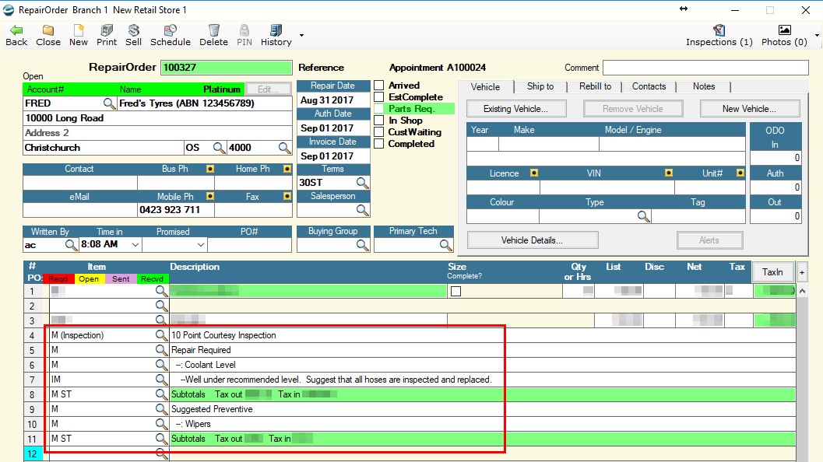823x462 pixels.
Task: Open the dropdown arrow after History
Action: tap(301, 35)
